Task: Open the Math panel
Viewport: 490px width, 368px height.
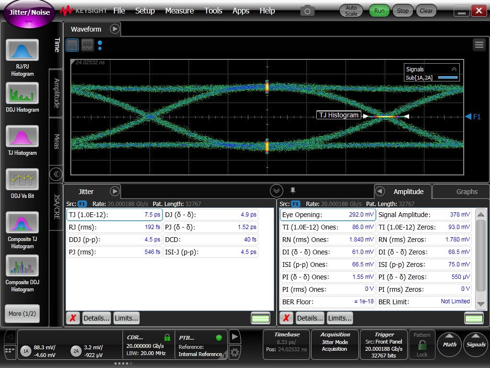Action: (449, 344)
